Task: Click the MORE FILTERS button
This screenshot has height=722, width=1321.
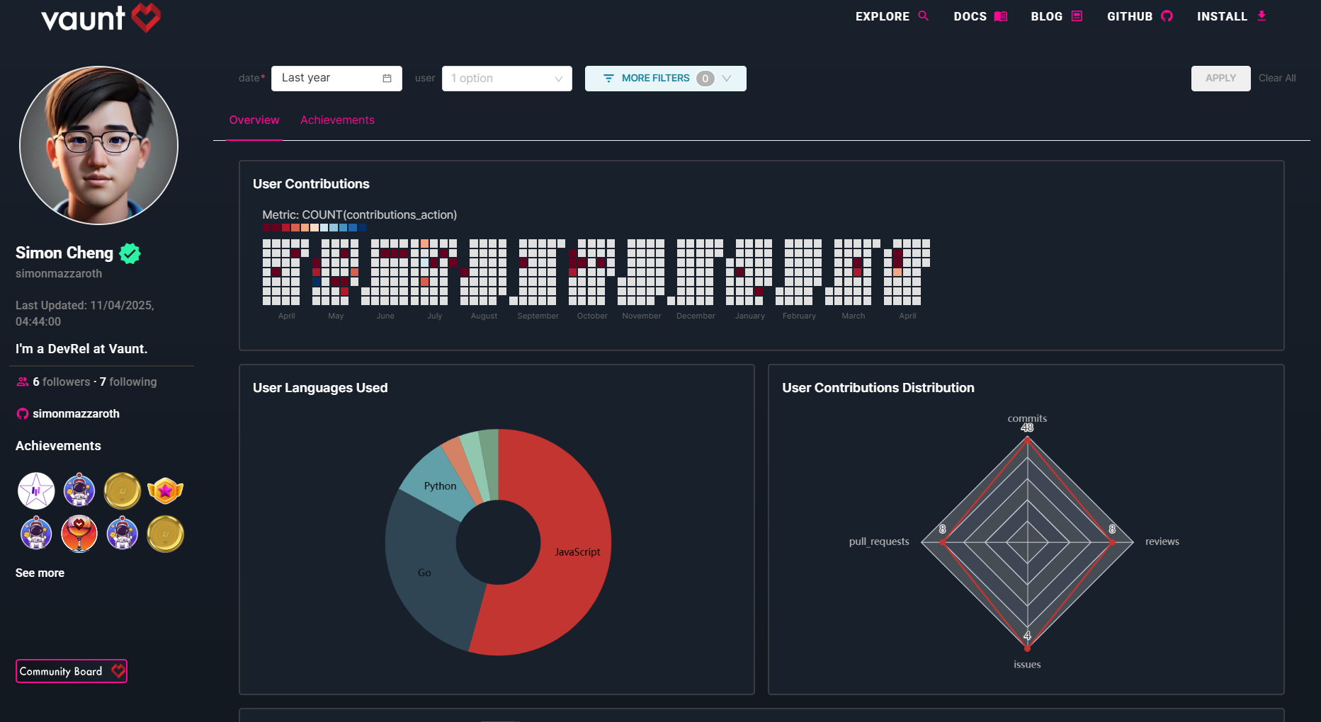Action: pyautogui.click(x=665, y=79)
